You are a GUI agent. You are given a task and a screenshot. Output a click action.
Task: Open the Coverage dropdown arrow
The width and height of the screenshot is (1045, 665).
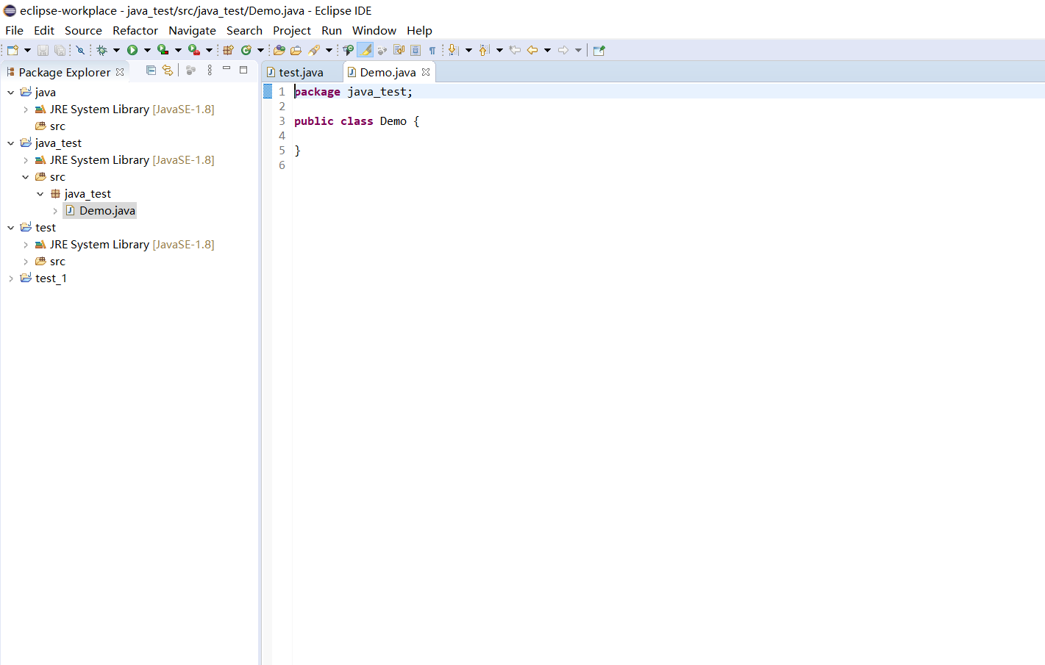178,50
